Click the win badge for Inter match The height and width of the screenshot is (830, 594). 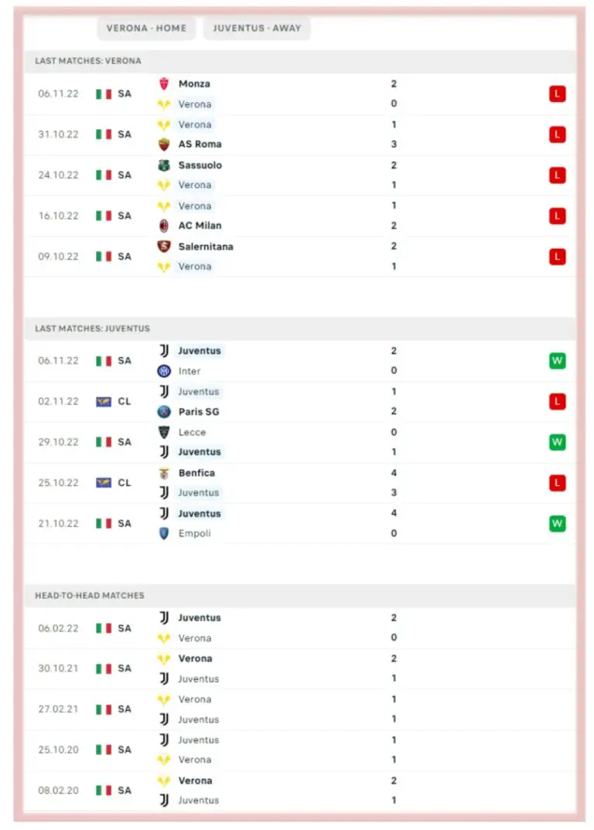pos(557,361)
